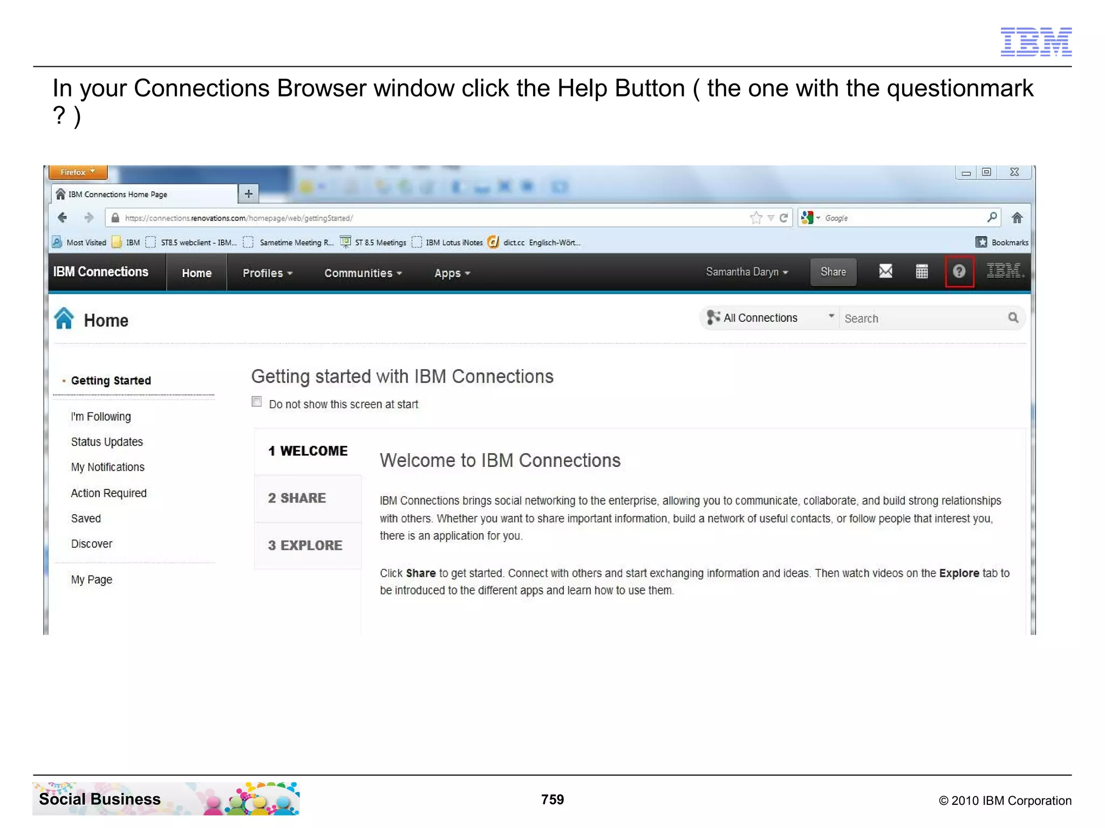
Task: Click the Share button
Action: coord(833,272)
